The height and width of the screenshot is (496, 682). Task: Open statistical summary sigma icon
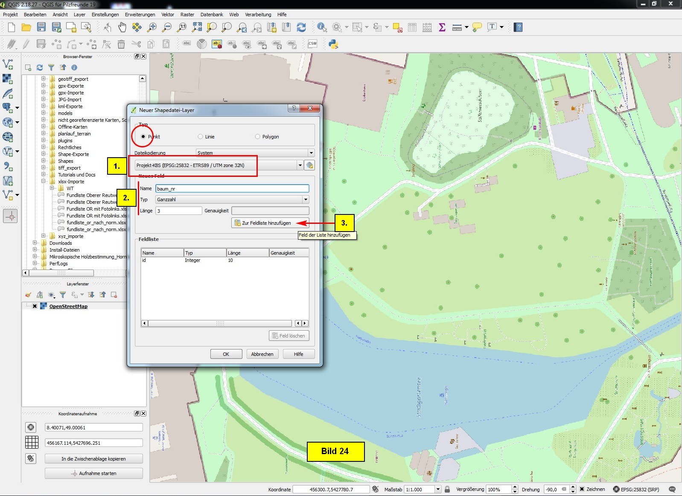(442, 27)
